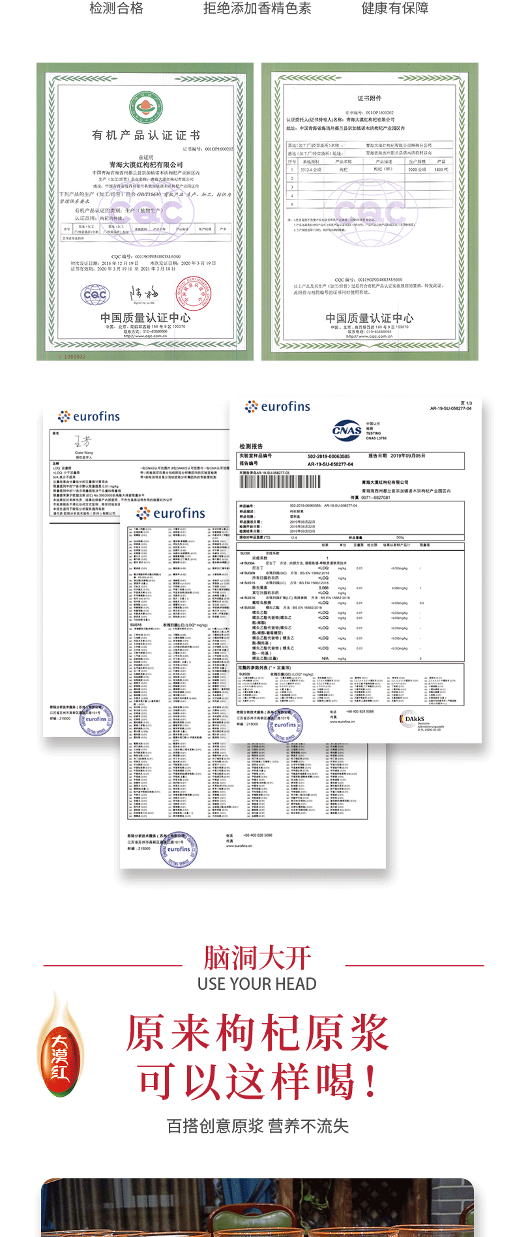Click the 脑洞大开 red heading
Image resolution: width=515 pixels, height=1237 pixels.
(x=257, y=957)
